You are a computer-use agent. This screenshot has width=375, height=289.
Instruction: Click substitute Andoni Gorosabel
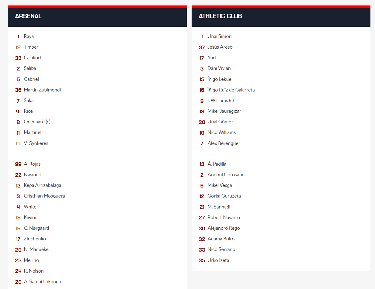click(x=227, y=175)
